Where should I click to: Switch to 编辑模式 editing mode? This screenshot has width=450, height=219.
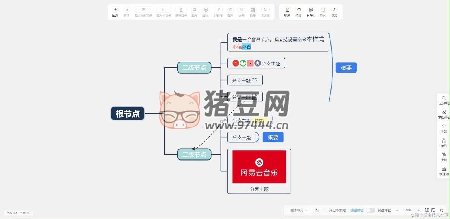tap(356, 210)
